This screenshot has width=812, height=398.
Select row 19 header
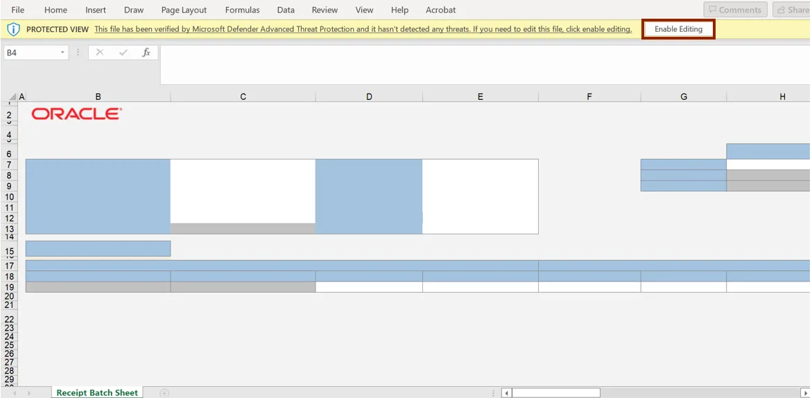(9, 287)
